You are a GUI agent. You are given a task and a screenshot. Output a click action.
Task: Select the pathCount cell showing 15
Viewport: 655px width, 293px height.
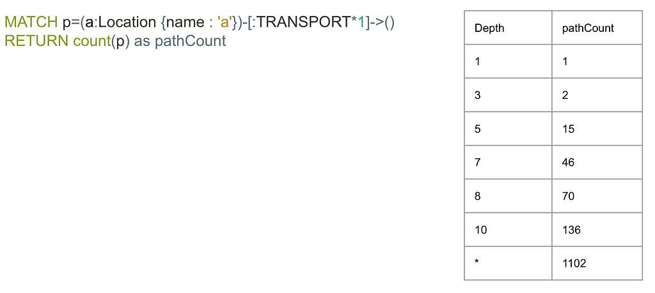pyautogui.click(x=597, y=129)
